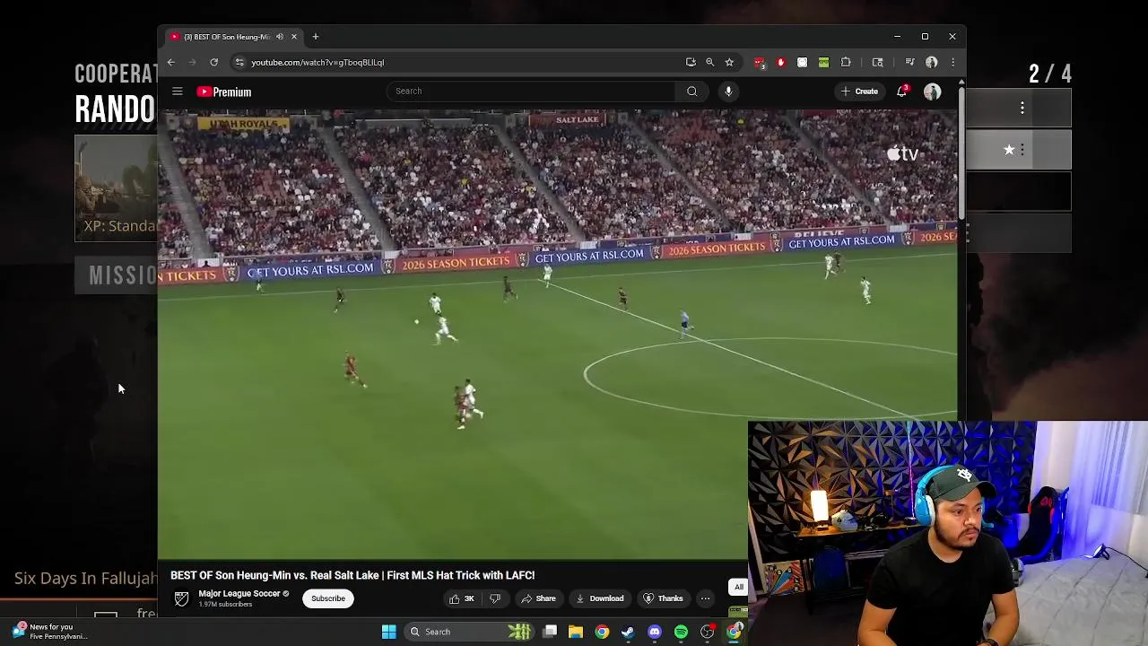1148x646 pixels.
Task: Open the white square extension icon
Action: [802, 62]
